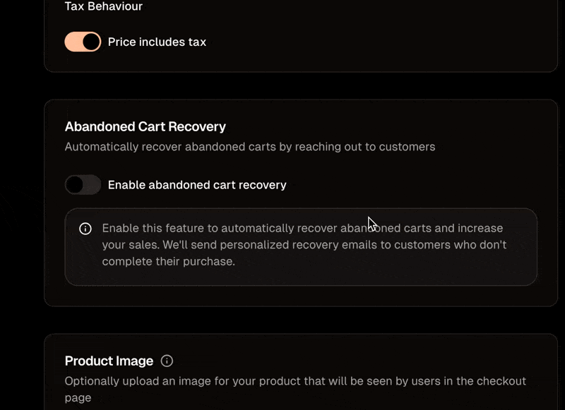Click the words "complete their purchase" in notice
The height and width of the screenshot is (410, 565).
168,261
